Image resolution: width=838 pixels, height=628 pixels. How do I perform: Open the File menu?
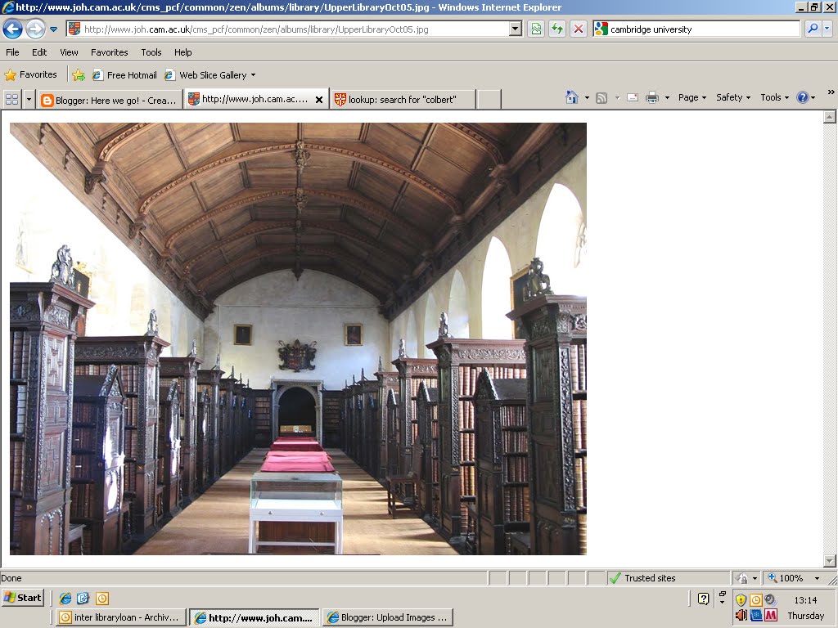12,52
